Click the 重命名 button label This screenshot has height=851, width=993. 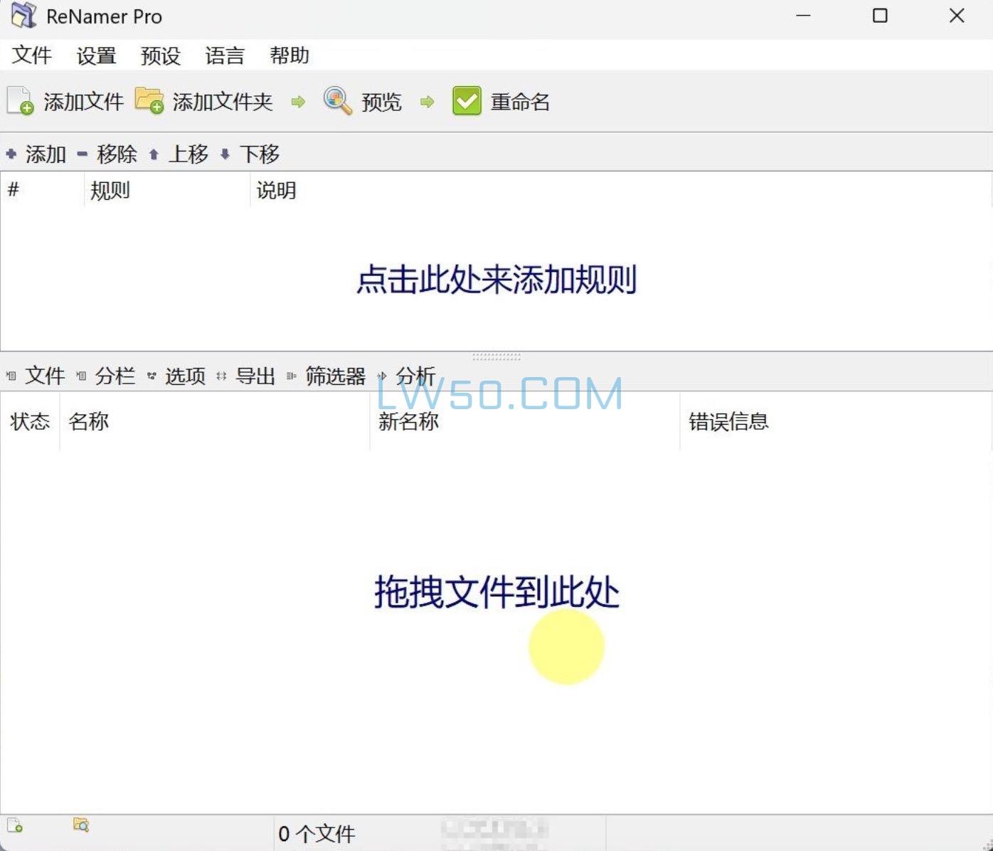pyautogui.click(x=520, y=102)
